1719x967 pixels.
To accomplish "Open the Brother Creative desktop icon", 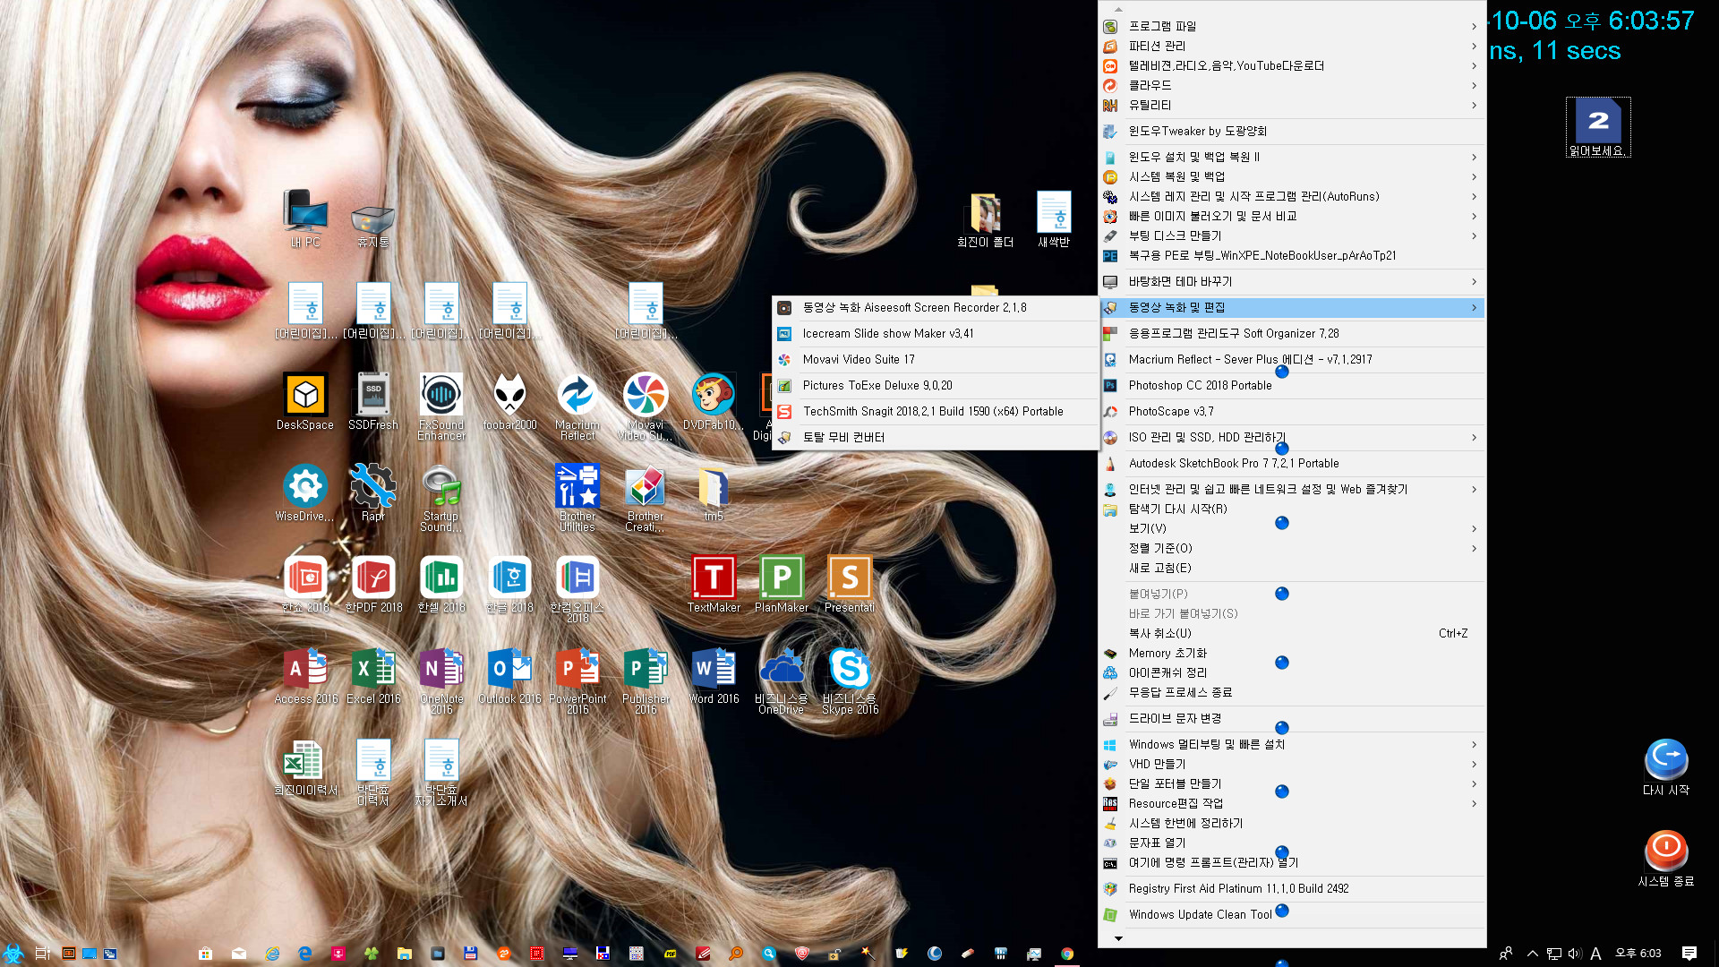I will [646, 498].
